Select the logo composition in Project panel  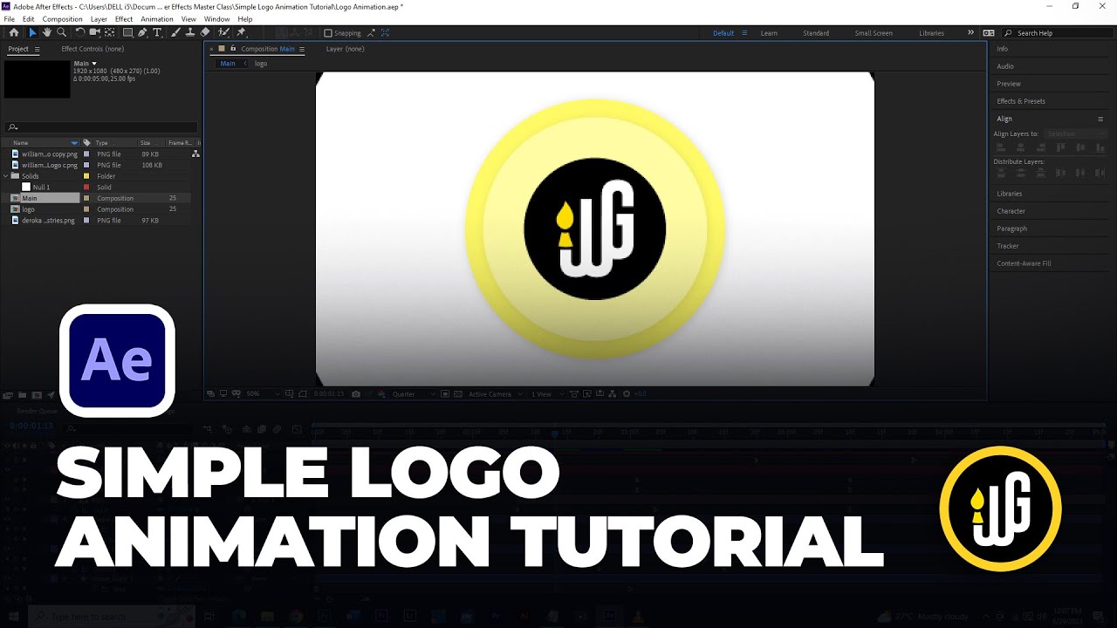28,209
